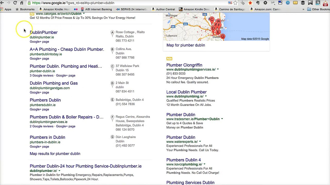This screenshot has width=330, height=185.
Task: Click the Flickr dots bookmark icon
Action: tap(76, 9)
